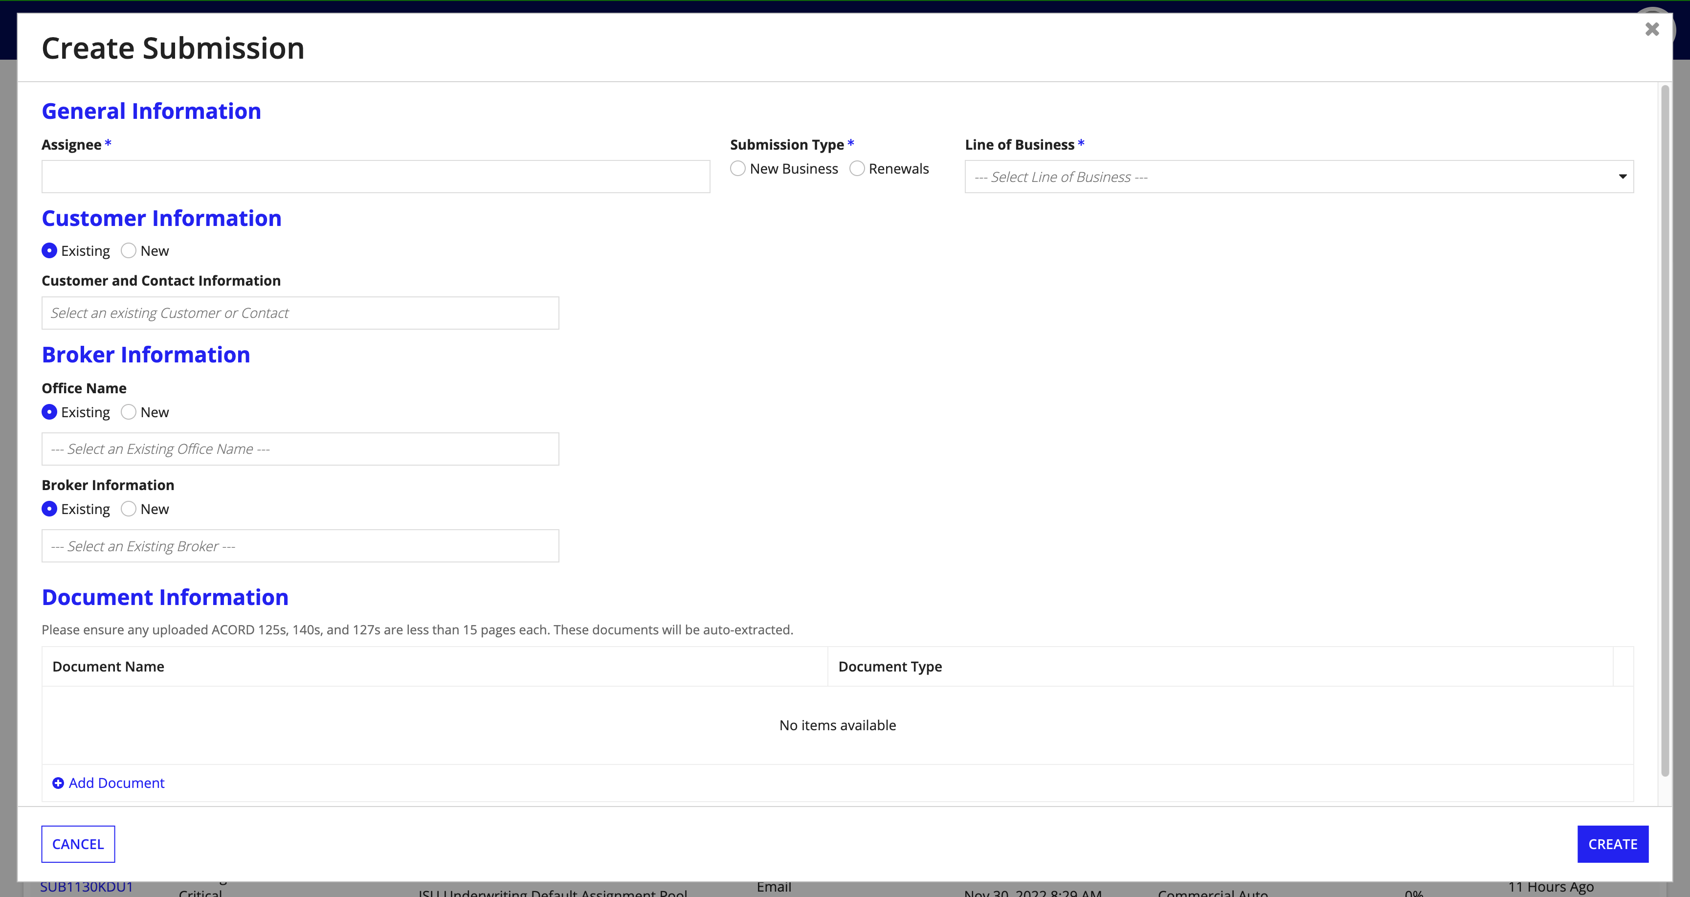
Task: Choose New under Customer Information
Action: (x=129, y=251)
